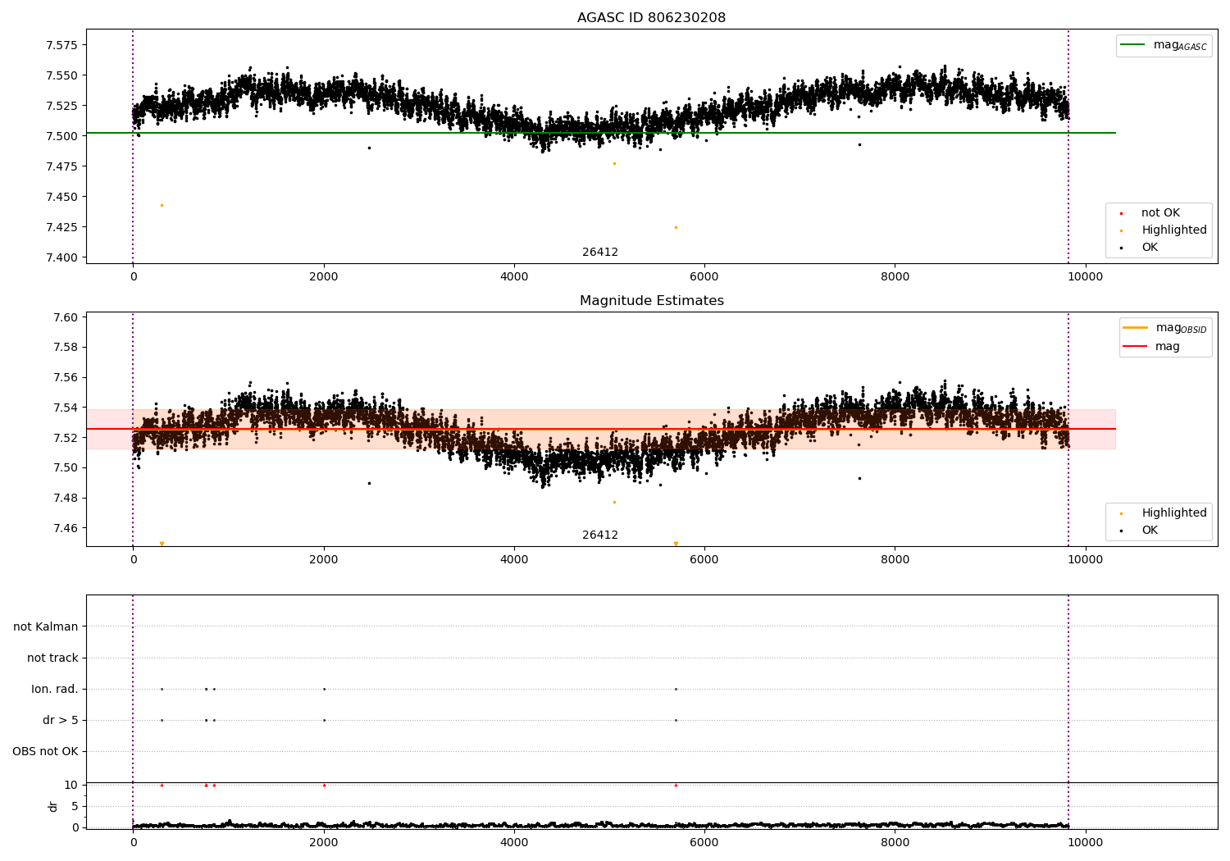Click the '26412' label in the top plot
The image size is (1230, 861).
600,252
